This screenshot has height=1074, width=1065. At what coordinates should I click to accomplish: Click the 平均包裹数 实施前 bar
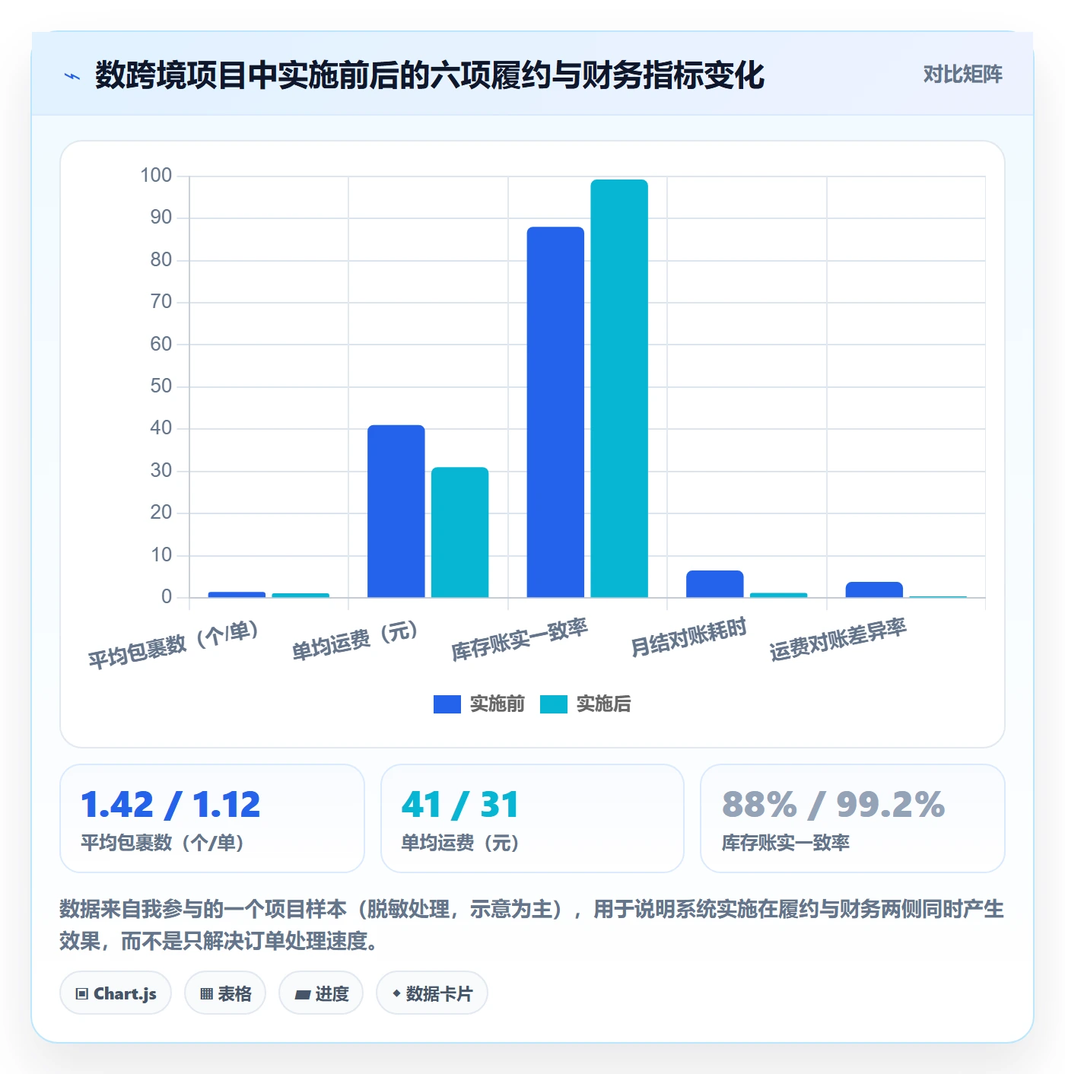point(237,595)
